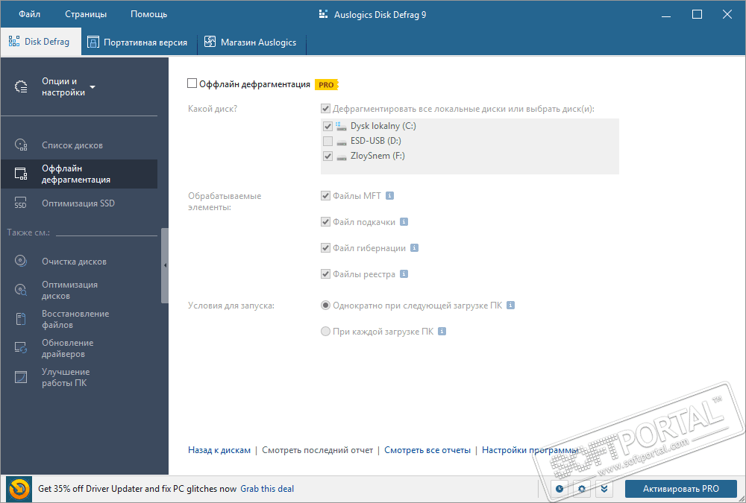Click the ESD-USB (D:) drive icon

341,142
